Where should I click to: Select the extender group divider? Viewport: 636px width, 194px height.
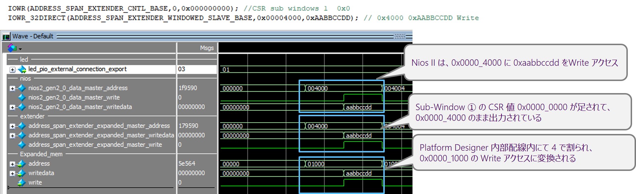tap(32, 117)
